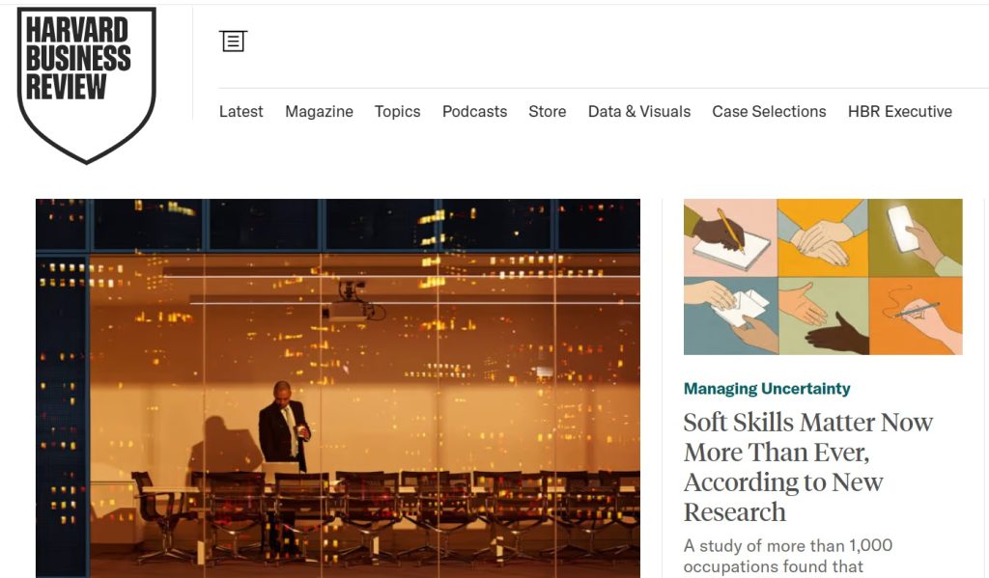Go to the Latest section

tap(240, 112)
